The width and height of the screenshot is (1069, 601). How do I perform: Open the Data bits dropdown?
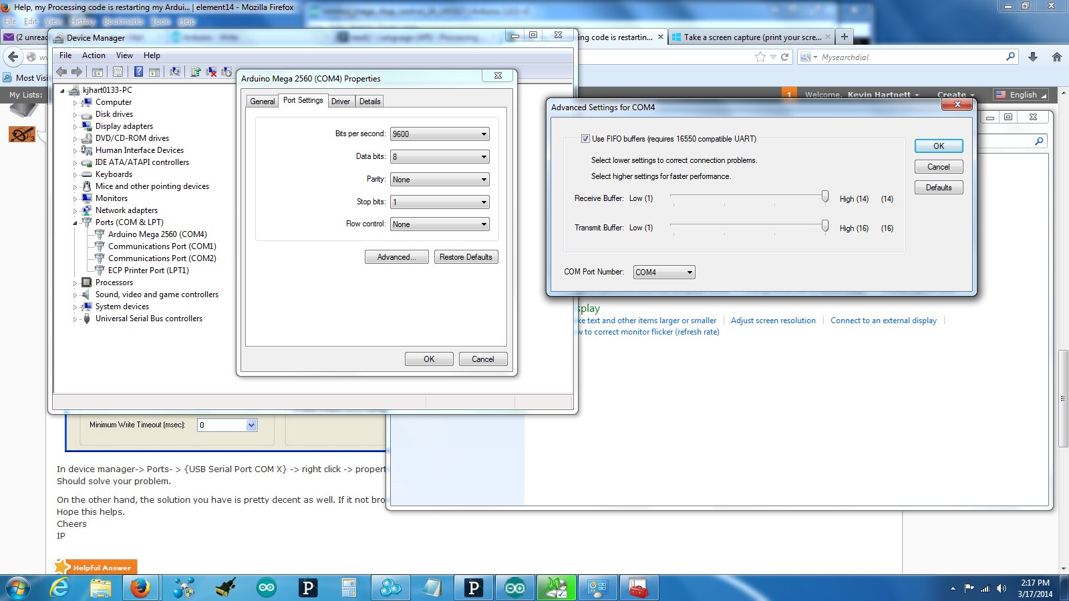440,157
